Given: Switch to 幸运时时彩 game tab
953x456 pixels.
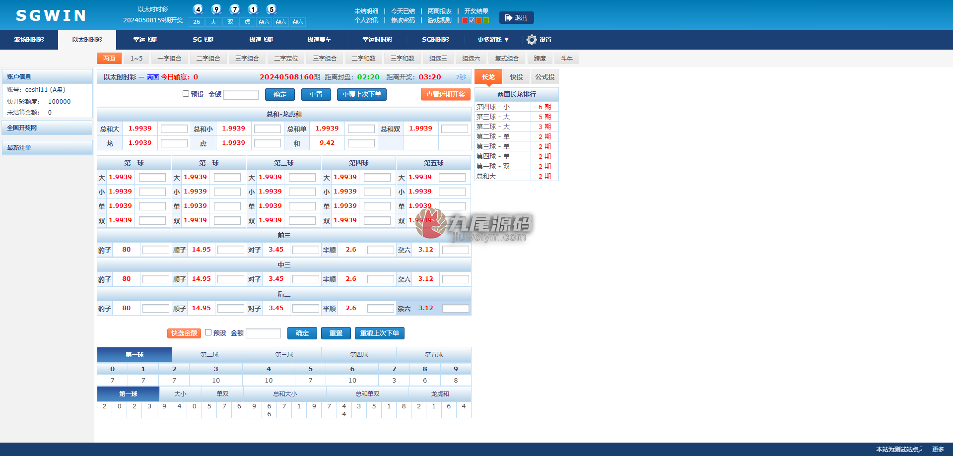Looking at the screenshot, I should coord(377,40).
